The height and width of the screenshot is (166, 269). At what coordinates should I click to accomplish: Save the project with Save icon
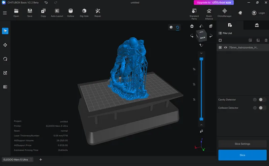30,13
